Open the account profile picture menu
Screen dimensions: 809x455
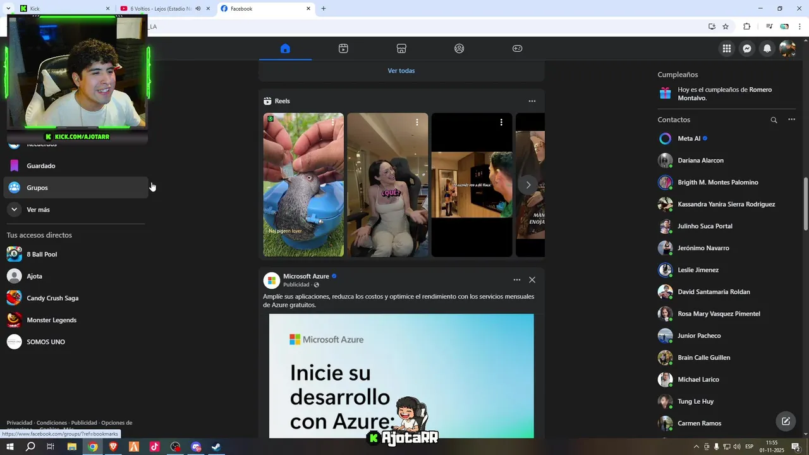pos(788,49)
